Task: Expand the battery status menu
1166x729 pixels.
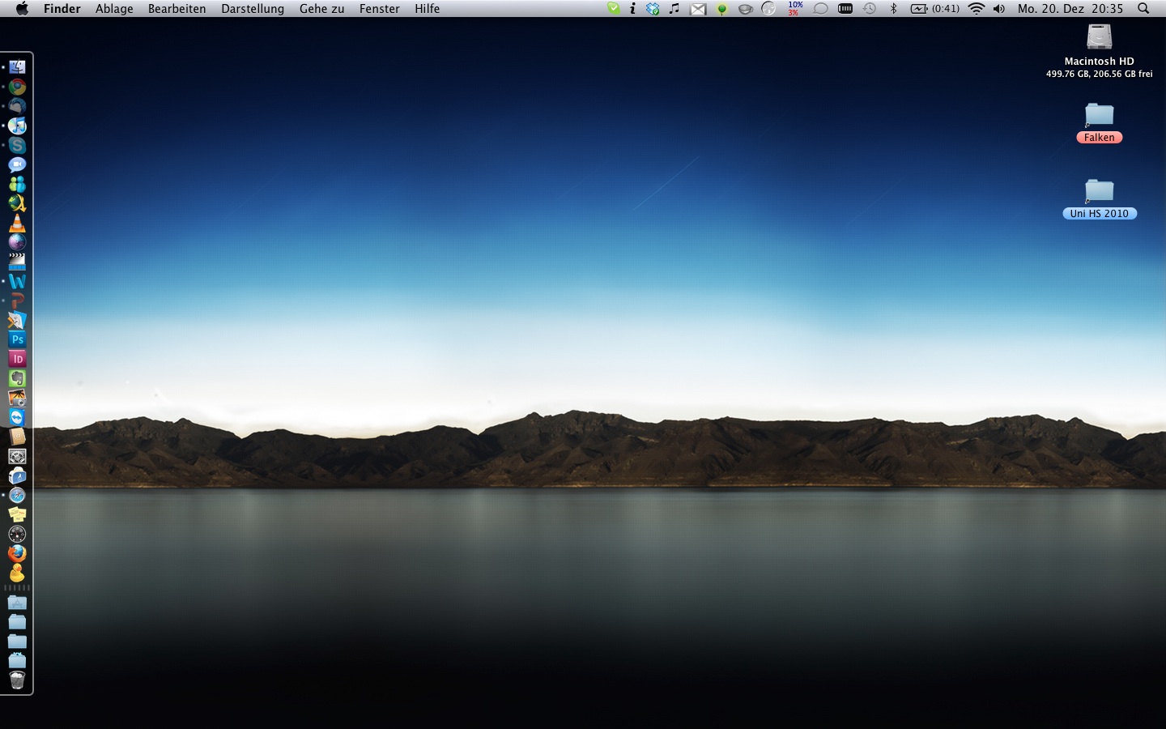Action: 934,9
